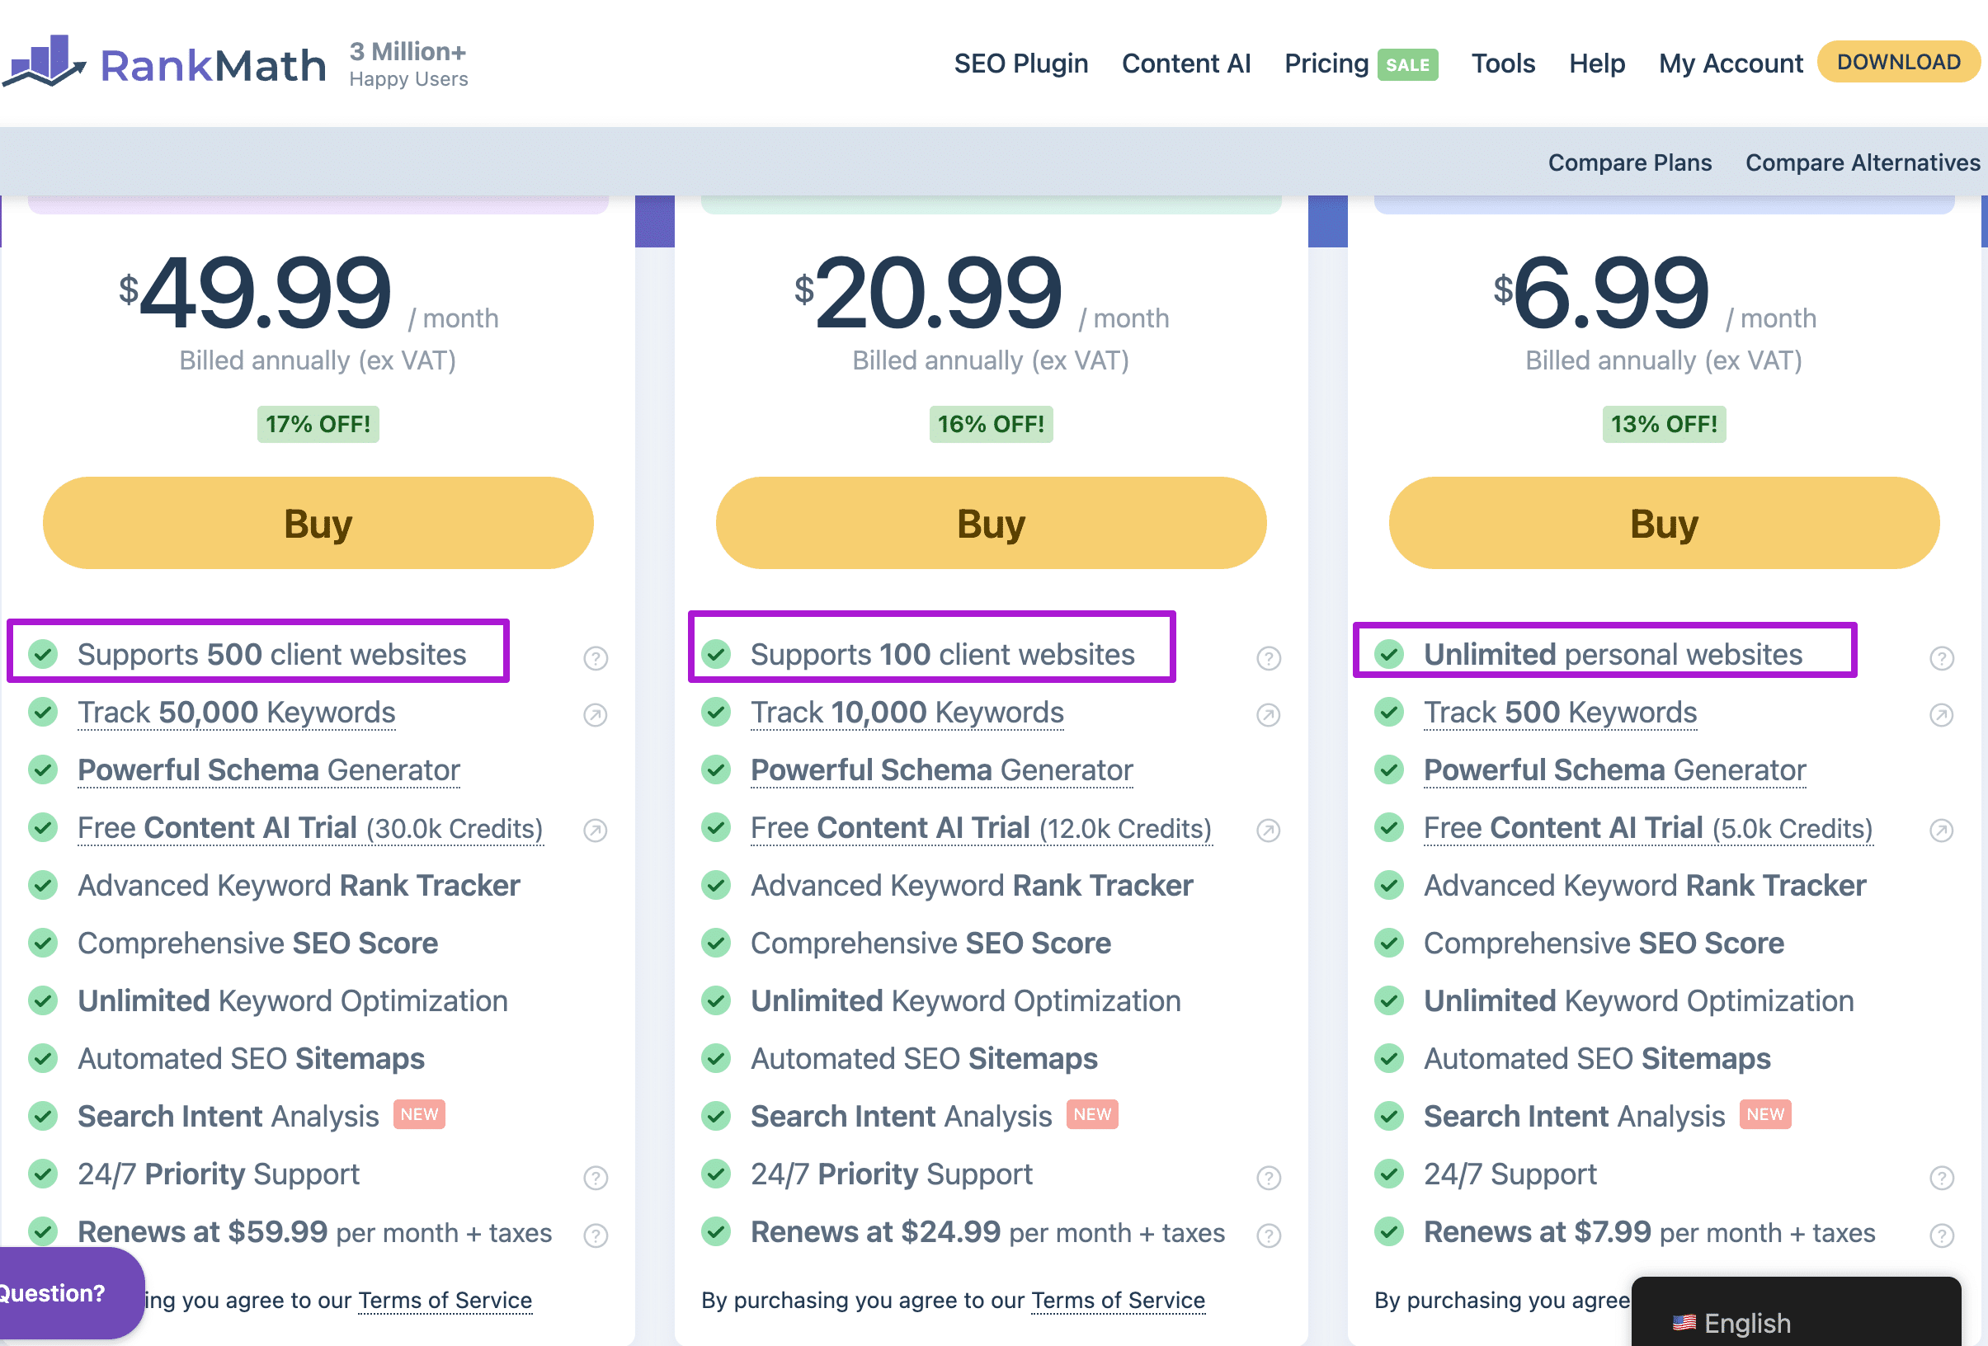Open tooltip beside Unlimited personal websites
Image resolution: width=1988 pixels, height=1346 pixels.
(x=1939, y=657)
